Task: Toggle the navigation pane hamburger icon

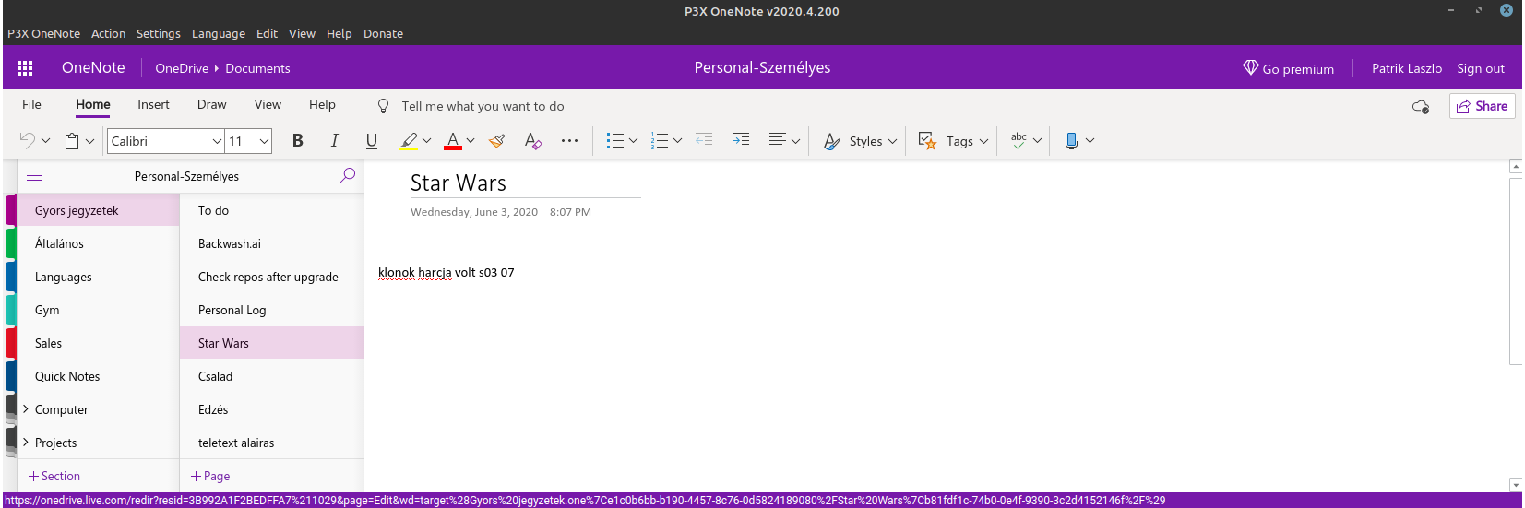Action: pyautogui.click(x=34, y=175)
